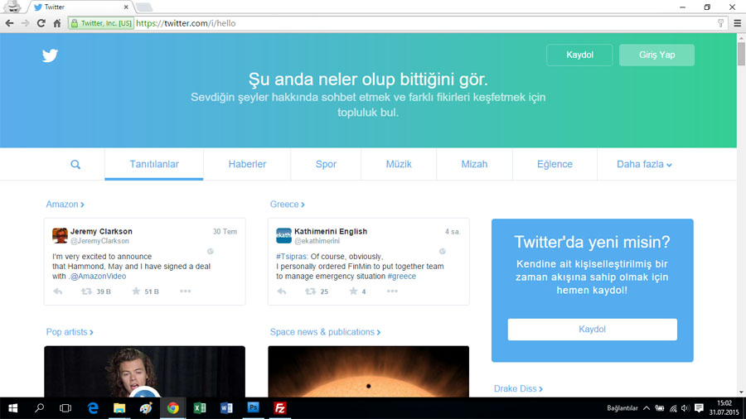The image size is (746, 419).
Task: Go back with browser back arrow
Action: (9, 23)
